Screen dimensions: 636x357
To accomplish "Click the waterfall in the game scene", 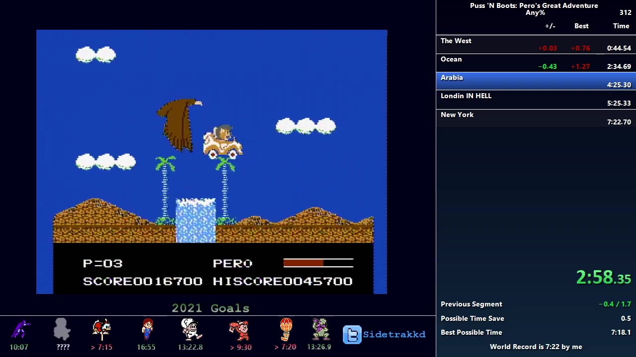I will [x=196, y=221].
